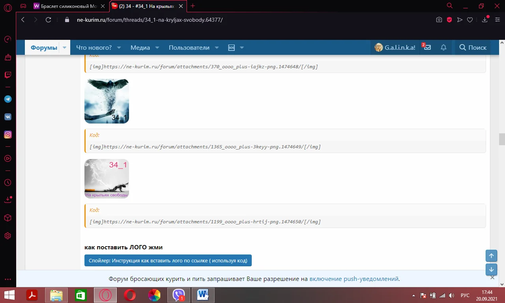Add page to bookmarks with heart icon
The height and width of the screenshot is (303, 505).
point(470,20)
